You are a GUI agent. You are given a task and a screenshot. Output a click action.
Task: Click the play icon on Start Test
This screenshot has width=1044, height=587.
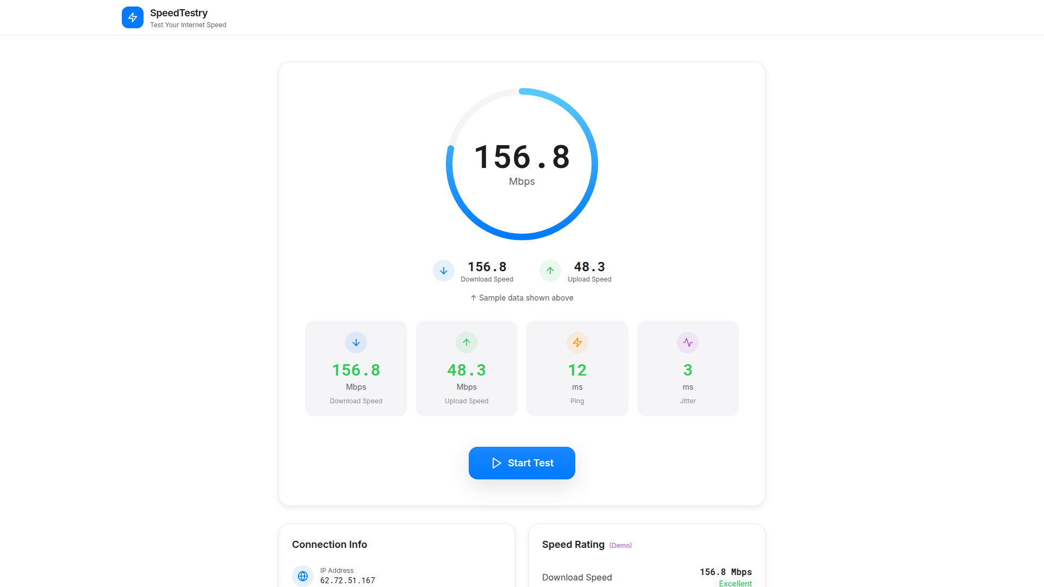coord(496,463)
